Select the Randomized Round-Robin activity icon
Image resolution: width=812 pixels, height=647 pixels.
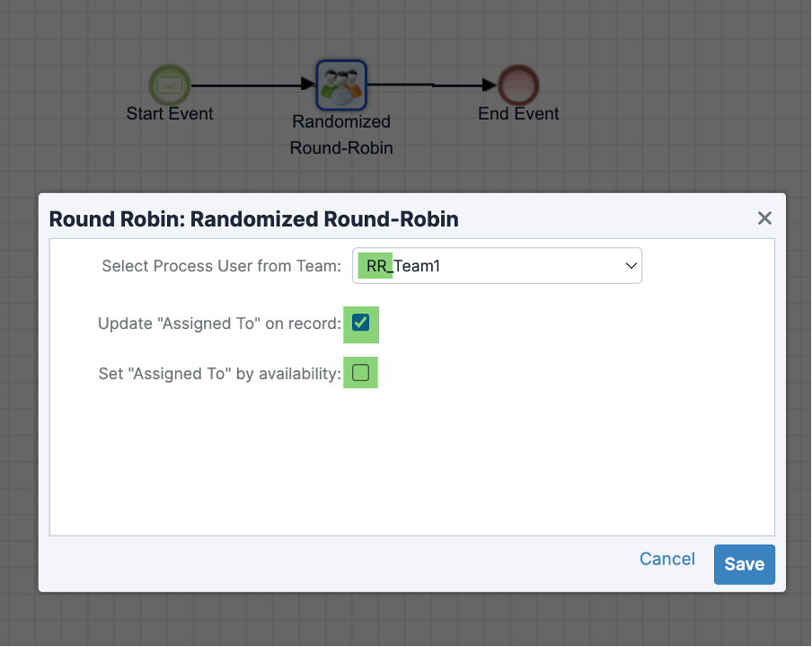[x=341, y=85]
